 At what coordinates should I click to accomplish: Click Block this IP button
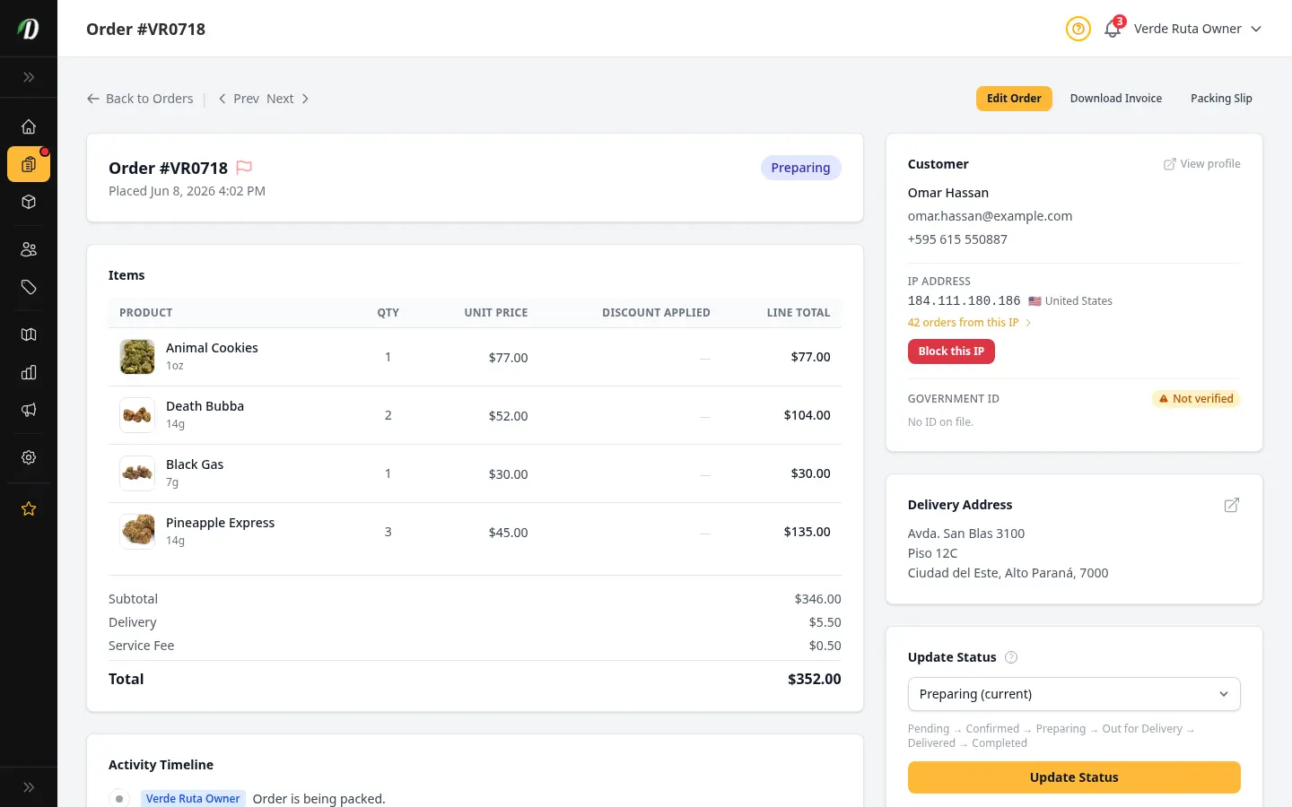(951, 351)
